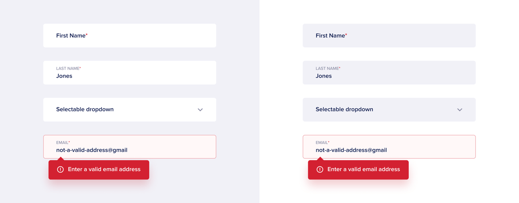This screenshot has width=519, height=203.
Task: Click the chevron arrow in the left panel's dropdown
Action: [x=200, y=110]
